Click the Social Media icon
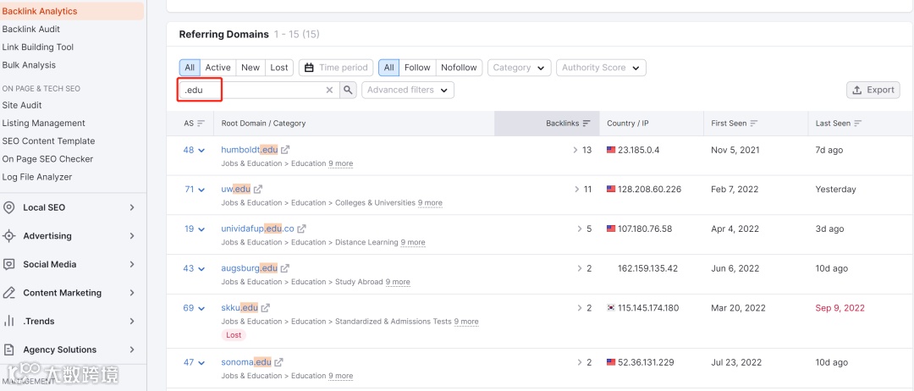The height and width of the screenshot is (391, 914). tap(8, 264)
